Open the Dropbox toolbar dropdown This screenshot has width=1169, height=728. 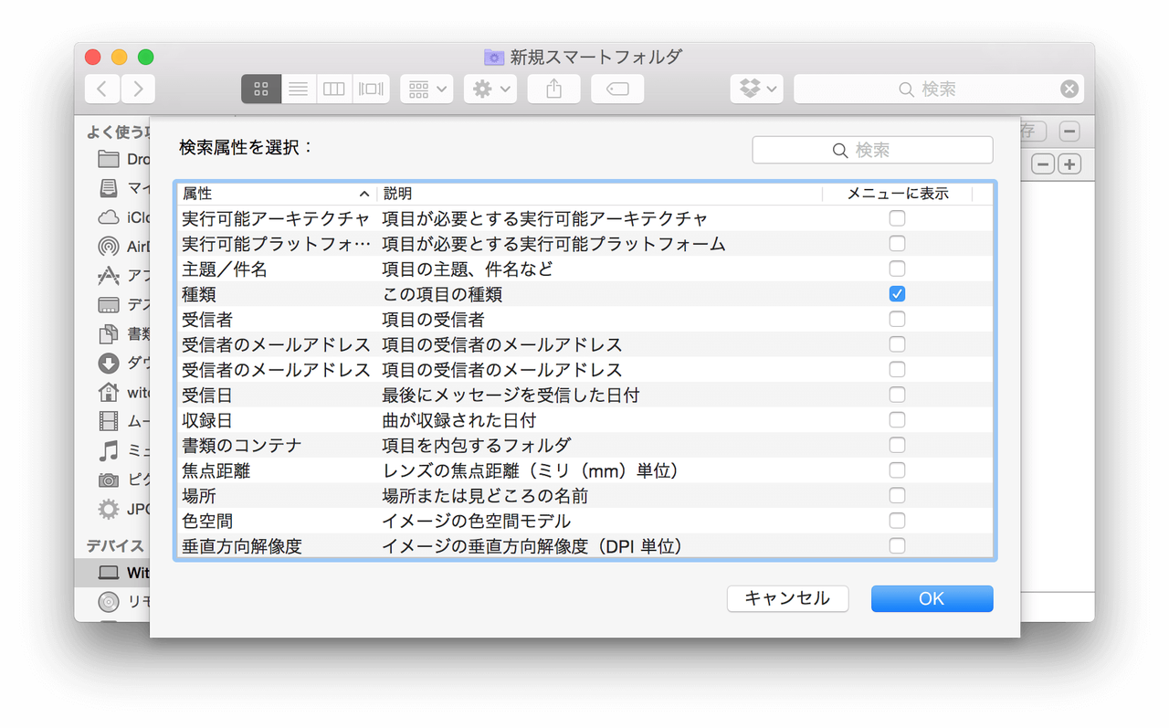coord(757,89)
